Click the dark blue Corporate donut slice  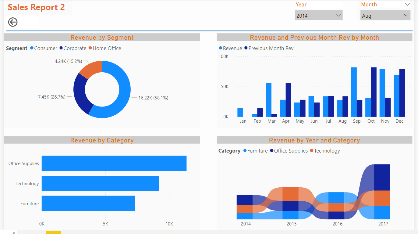click(x=80, y=93)
